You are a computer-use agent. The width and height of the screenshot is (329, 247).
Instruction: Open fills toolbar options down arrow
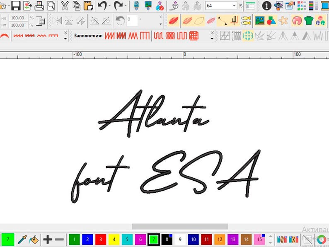tap(212, 39)
